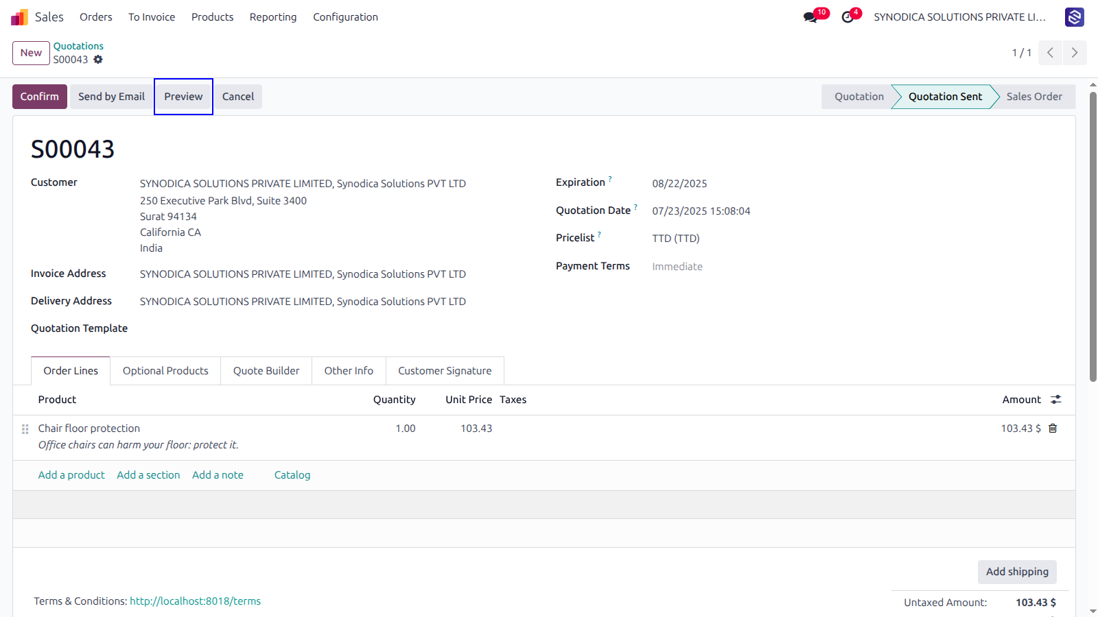Edit the Delivery Address field
1098x617 pixels.
[x=303, y=302]
